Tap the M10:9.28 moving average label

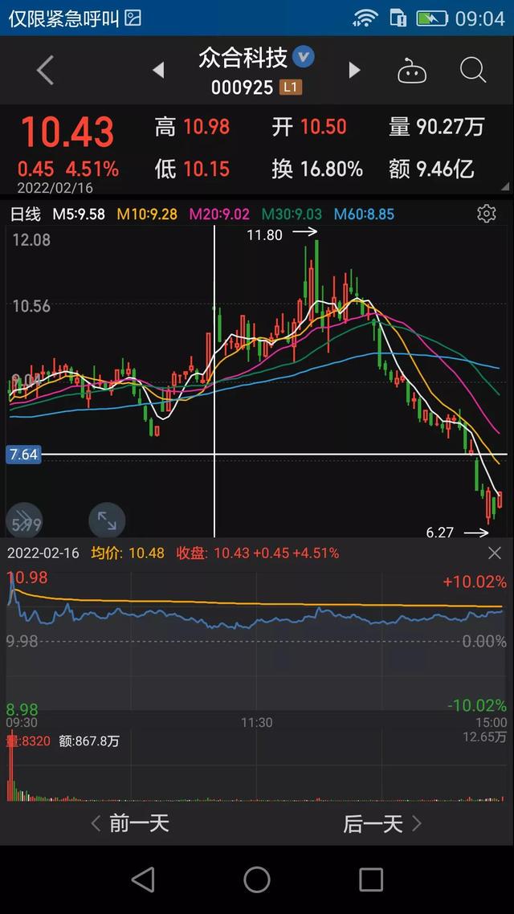[147, 214]
